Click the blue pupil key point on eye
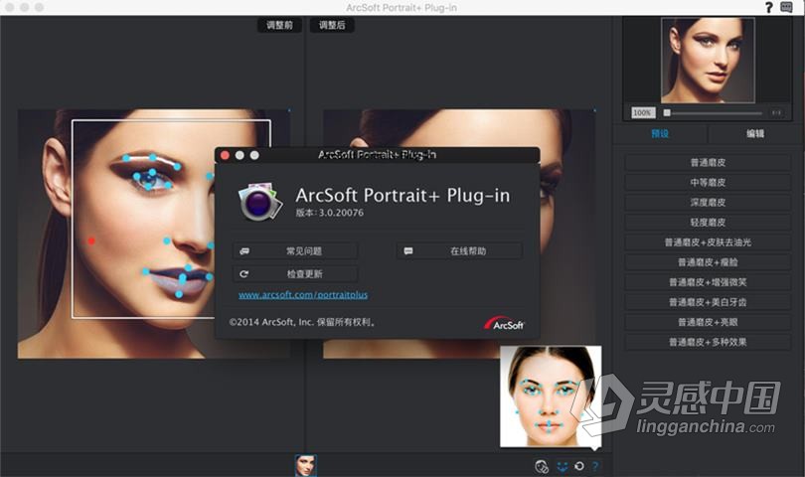 coord(152,173)
